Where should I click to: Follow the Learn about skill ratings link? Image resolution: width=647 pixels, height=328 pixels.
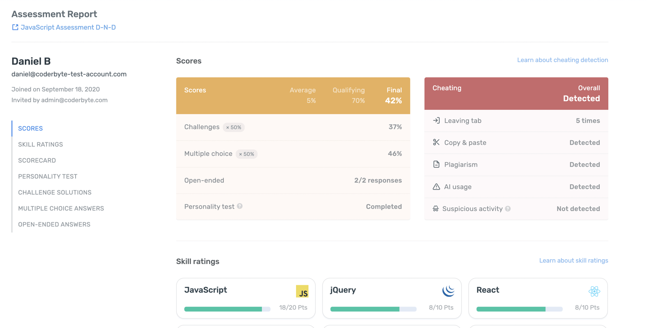click(573, 260)
